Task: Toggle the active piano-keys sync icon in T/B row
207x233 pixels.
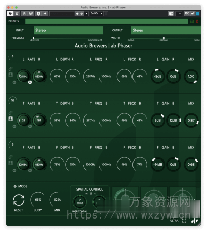Action: point(11,119)
